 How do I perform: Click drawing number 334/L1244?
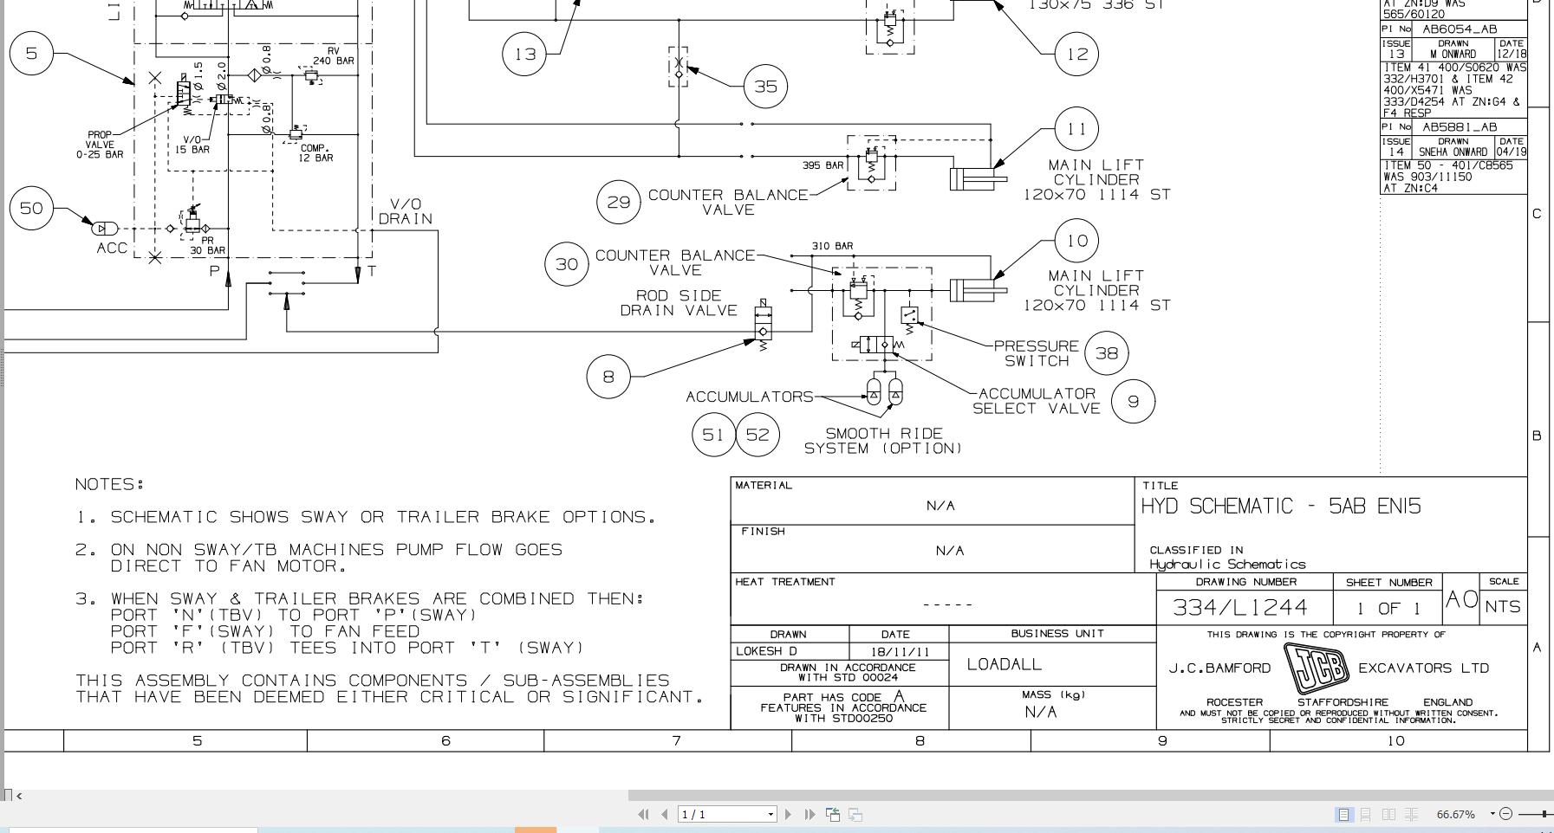coord(1240,607)
